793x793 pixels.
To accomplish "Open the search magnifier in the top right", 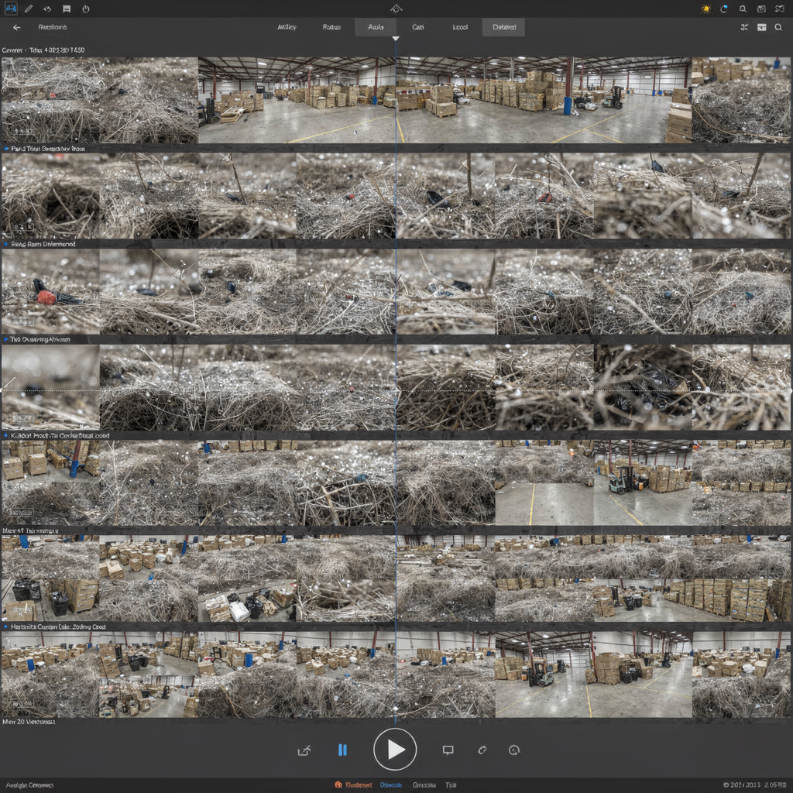I will pos(743,9).
